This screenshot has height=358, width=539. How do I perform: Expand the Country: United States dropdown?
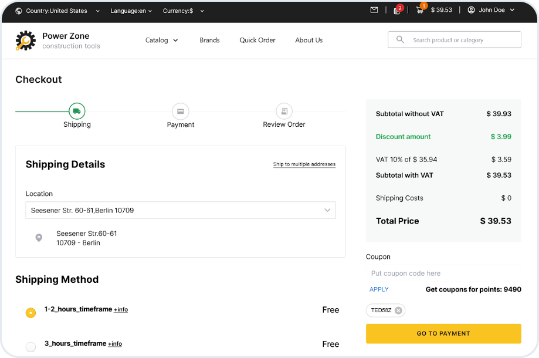(57, 11)
